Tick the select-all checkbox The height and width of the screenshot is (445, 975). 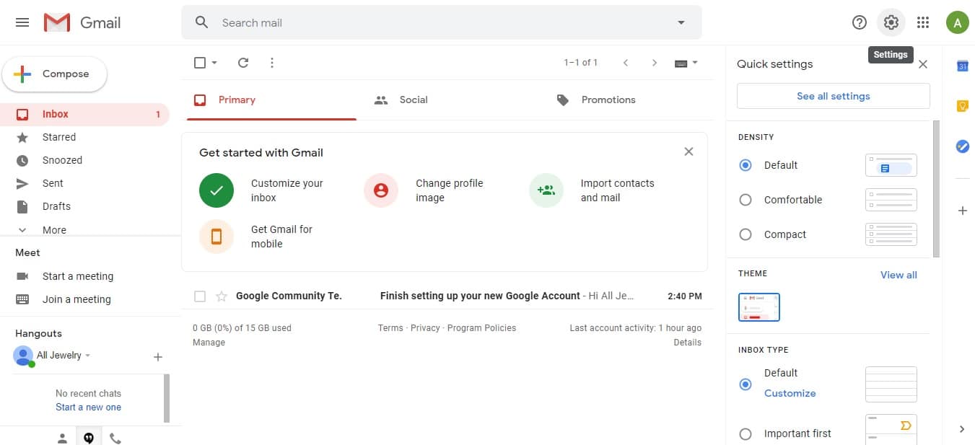[x=200, y=63]
